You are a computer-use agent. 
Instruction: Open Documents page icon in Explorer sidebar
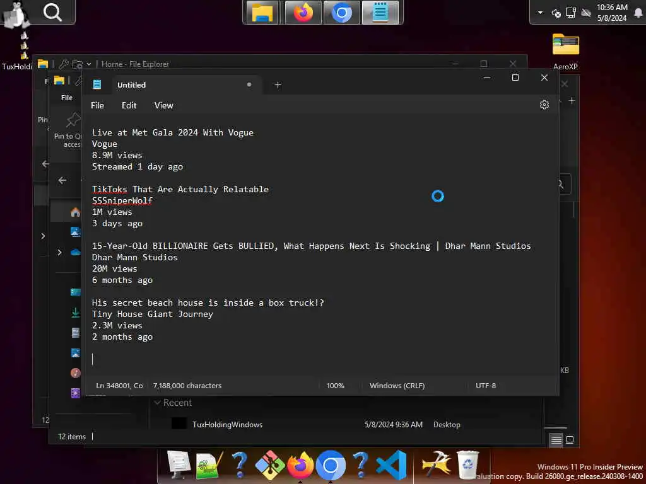[x=76, y=333]
